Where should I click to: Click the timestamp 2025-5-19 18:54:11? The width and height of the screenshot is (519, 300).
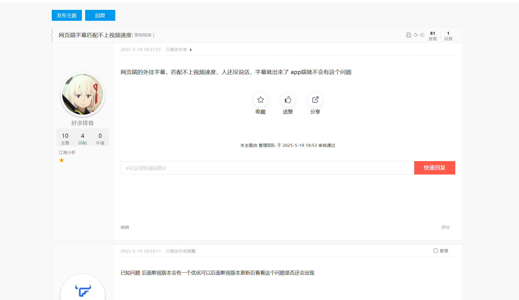point(141,251)
